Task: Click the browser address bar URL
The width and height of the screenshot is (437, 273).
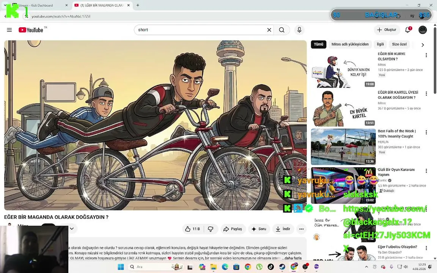Action: click(x=61, y=16)
